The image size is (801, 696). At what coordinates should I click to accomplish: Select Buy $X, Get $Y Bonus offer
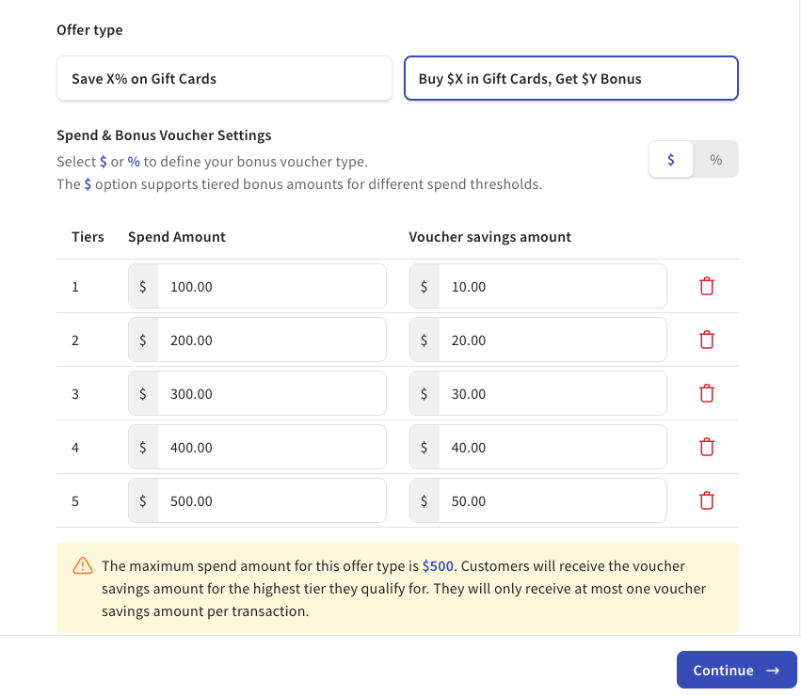pos(571,79)
